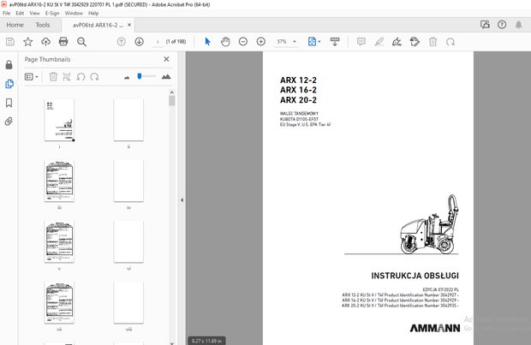Click print pages icon in thumbnails panel
This screenshot has width=531, height=345.
(x=67, y=77)
